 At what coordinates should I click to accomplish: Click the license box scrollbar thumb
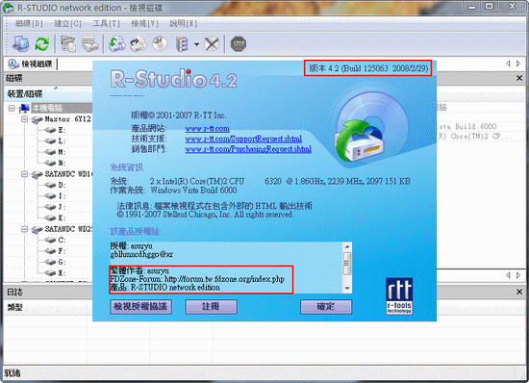[x=347, y=264]
